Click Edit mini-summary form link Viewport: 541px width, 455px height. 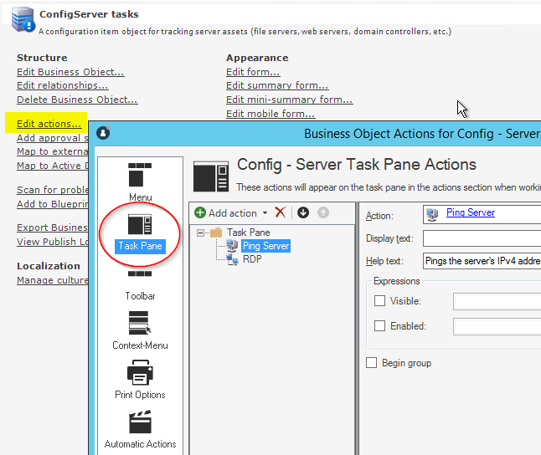point(290,100)
